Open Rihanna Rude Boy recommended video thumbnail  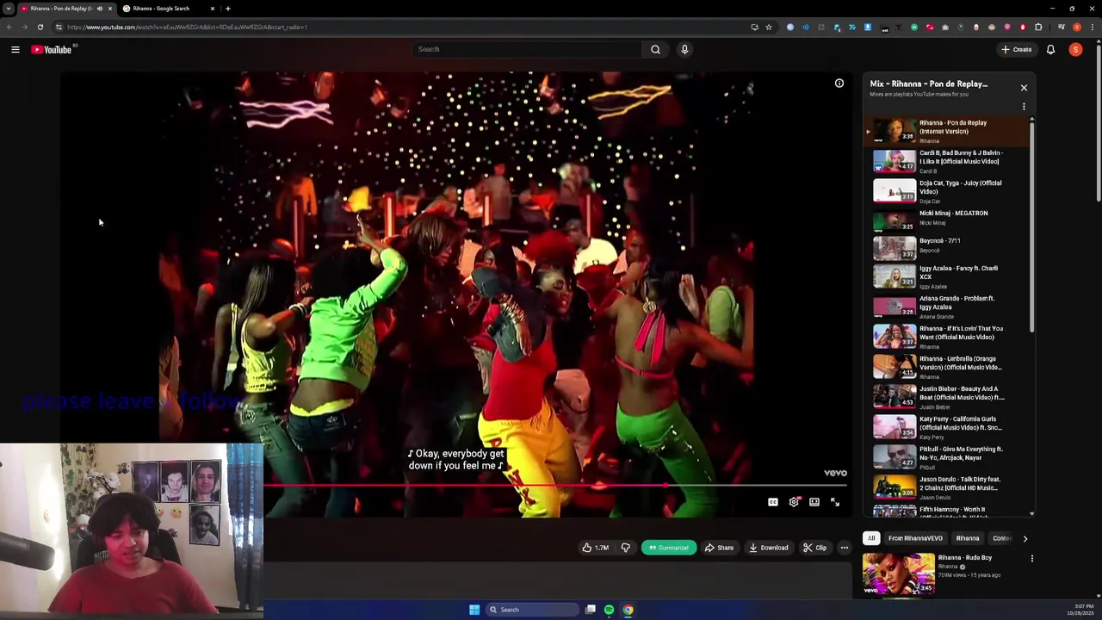pos(898,573)
